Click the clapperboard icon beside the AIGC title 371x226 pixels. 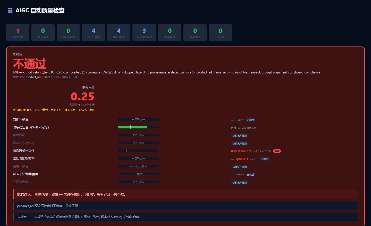point(10,10)
